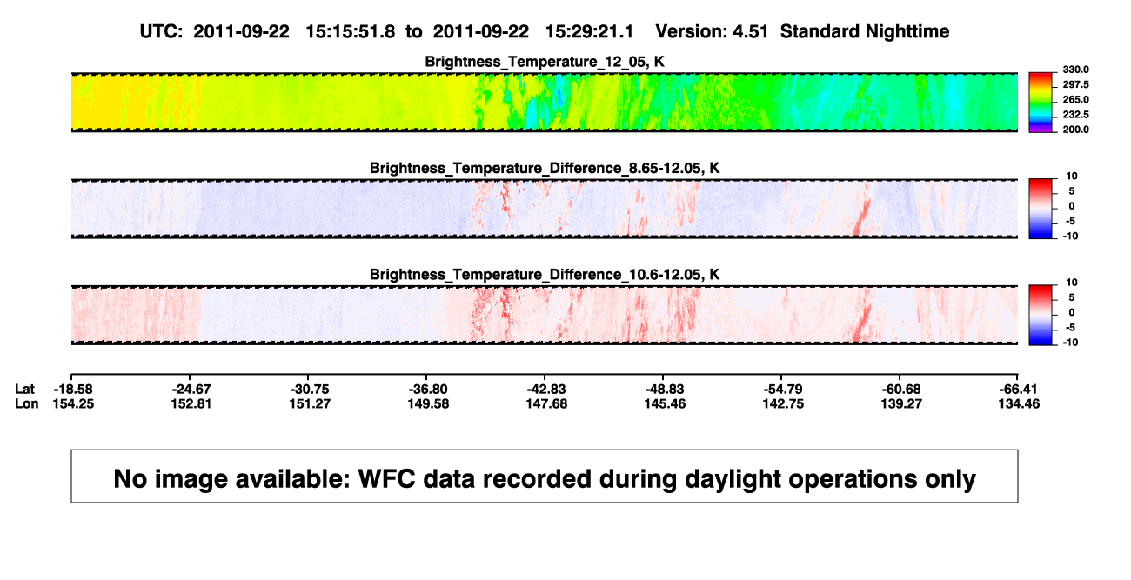Image resolution: width=1131 pixels, height=580 pixels.
Task: Click the 12.05 brightness temperature image strip
Action: point(545,102)
